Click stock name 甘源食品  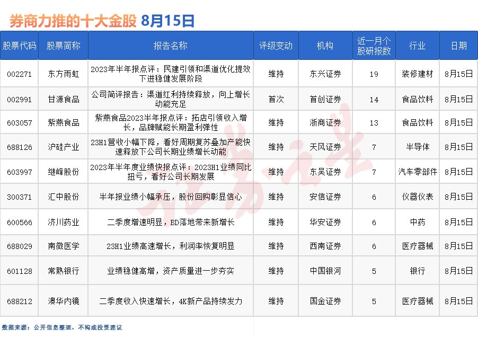point(64,99)
